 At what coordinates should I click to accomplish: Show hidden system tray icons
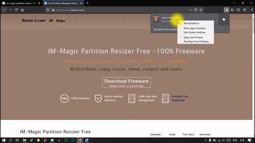[x=206, y=140]
